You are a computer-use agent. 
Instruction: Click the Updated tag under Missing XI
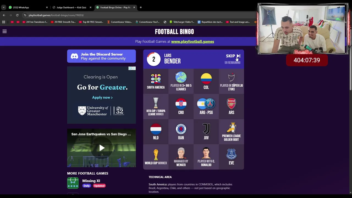tap(99, 186)
